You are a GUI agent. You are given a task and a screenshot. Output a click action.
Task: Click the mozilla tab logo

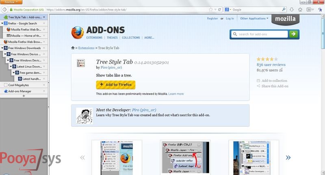[286, 19]
